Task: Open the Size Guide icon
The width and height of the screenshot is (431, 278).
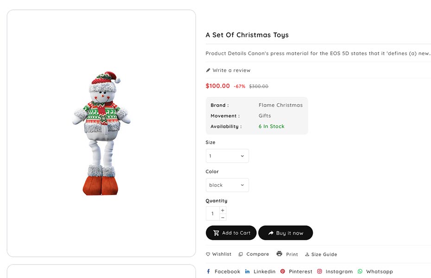Action: [307, 254]
